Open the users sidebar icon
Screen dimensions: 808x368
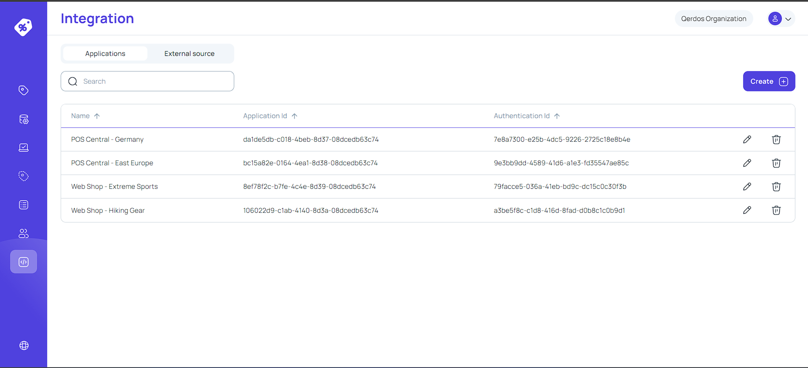tap(24, 233)
